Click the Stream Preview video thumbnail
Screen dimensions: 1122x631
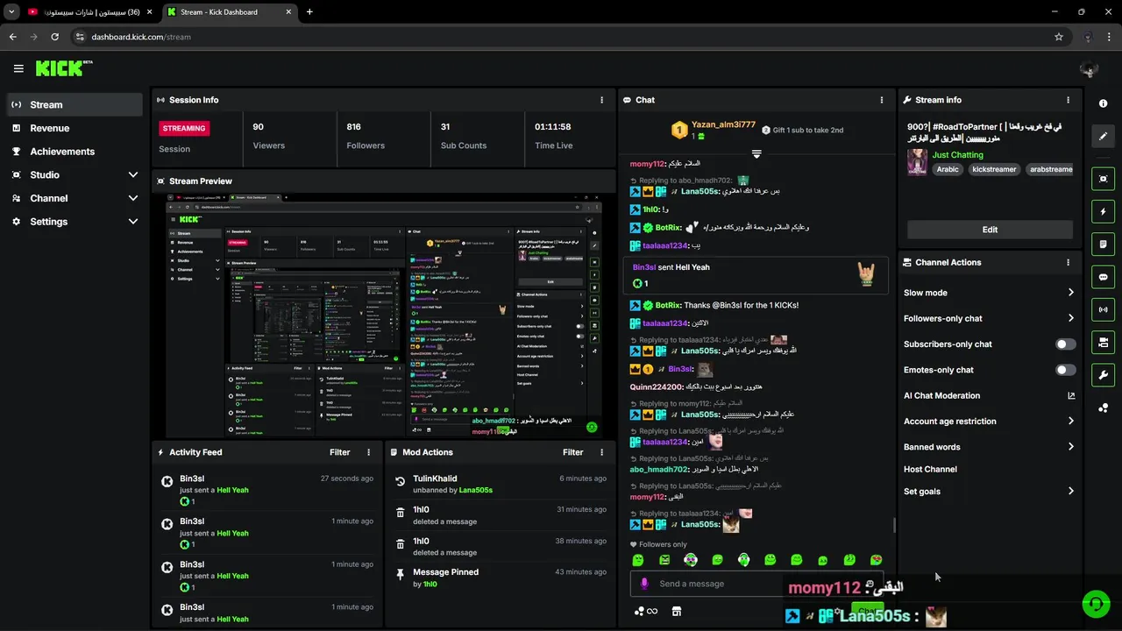[x=383, y=315]
